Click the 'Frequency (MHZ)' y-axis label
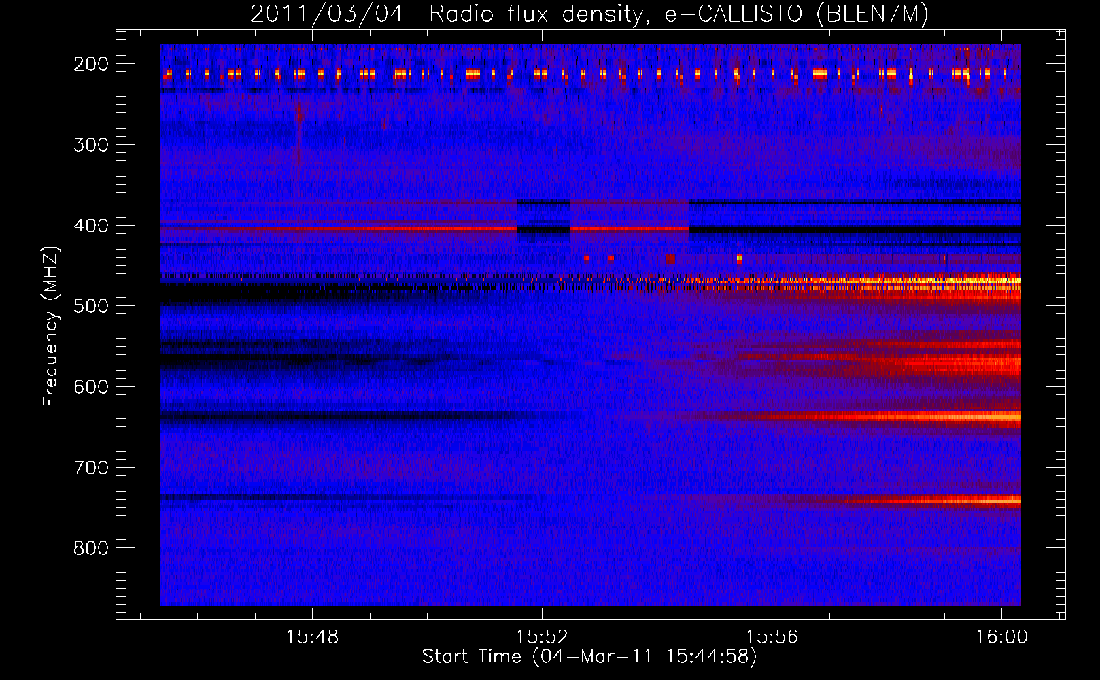 [x=52, y=326]
